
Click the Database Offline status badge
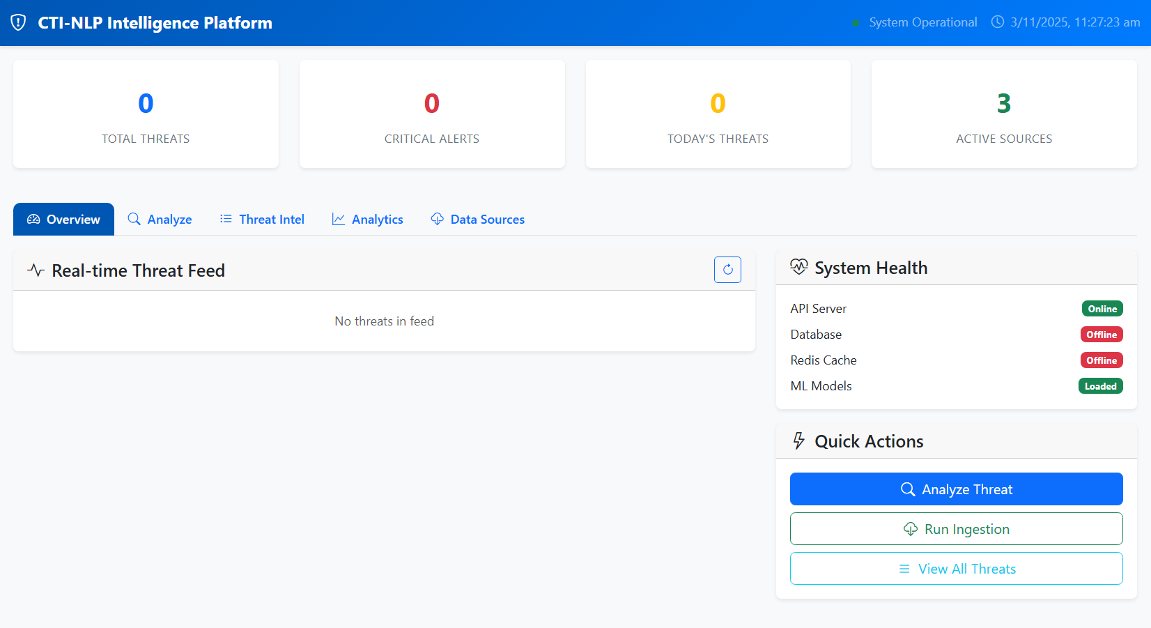pos(1101,335)
